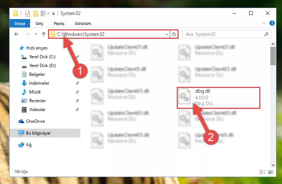
Task: Click the Properties quick access icon
Action: pyautogui.click(x=28, y=13)
